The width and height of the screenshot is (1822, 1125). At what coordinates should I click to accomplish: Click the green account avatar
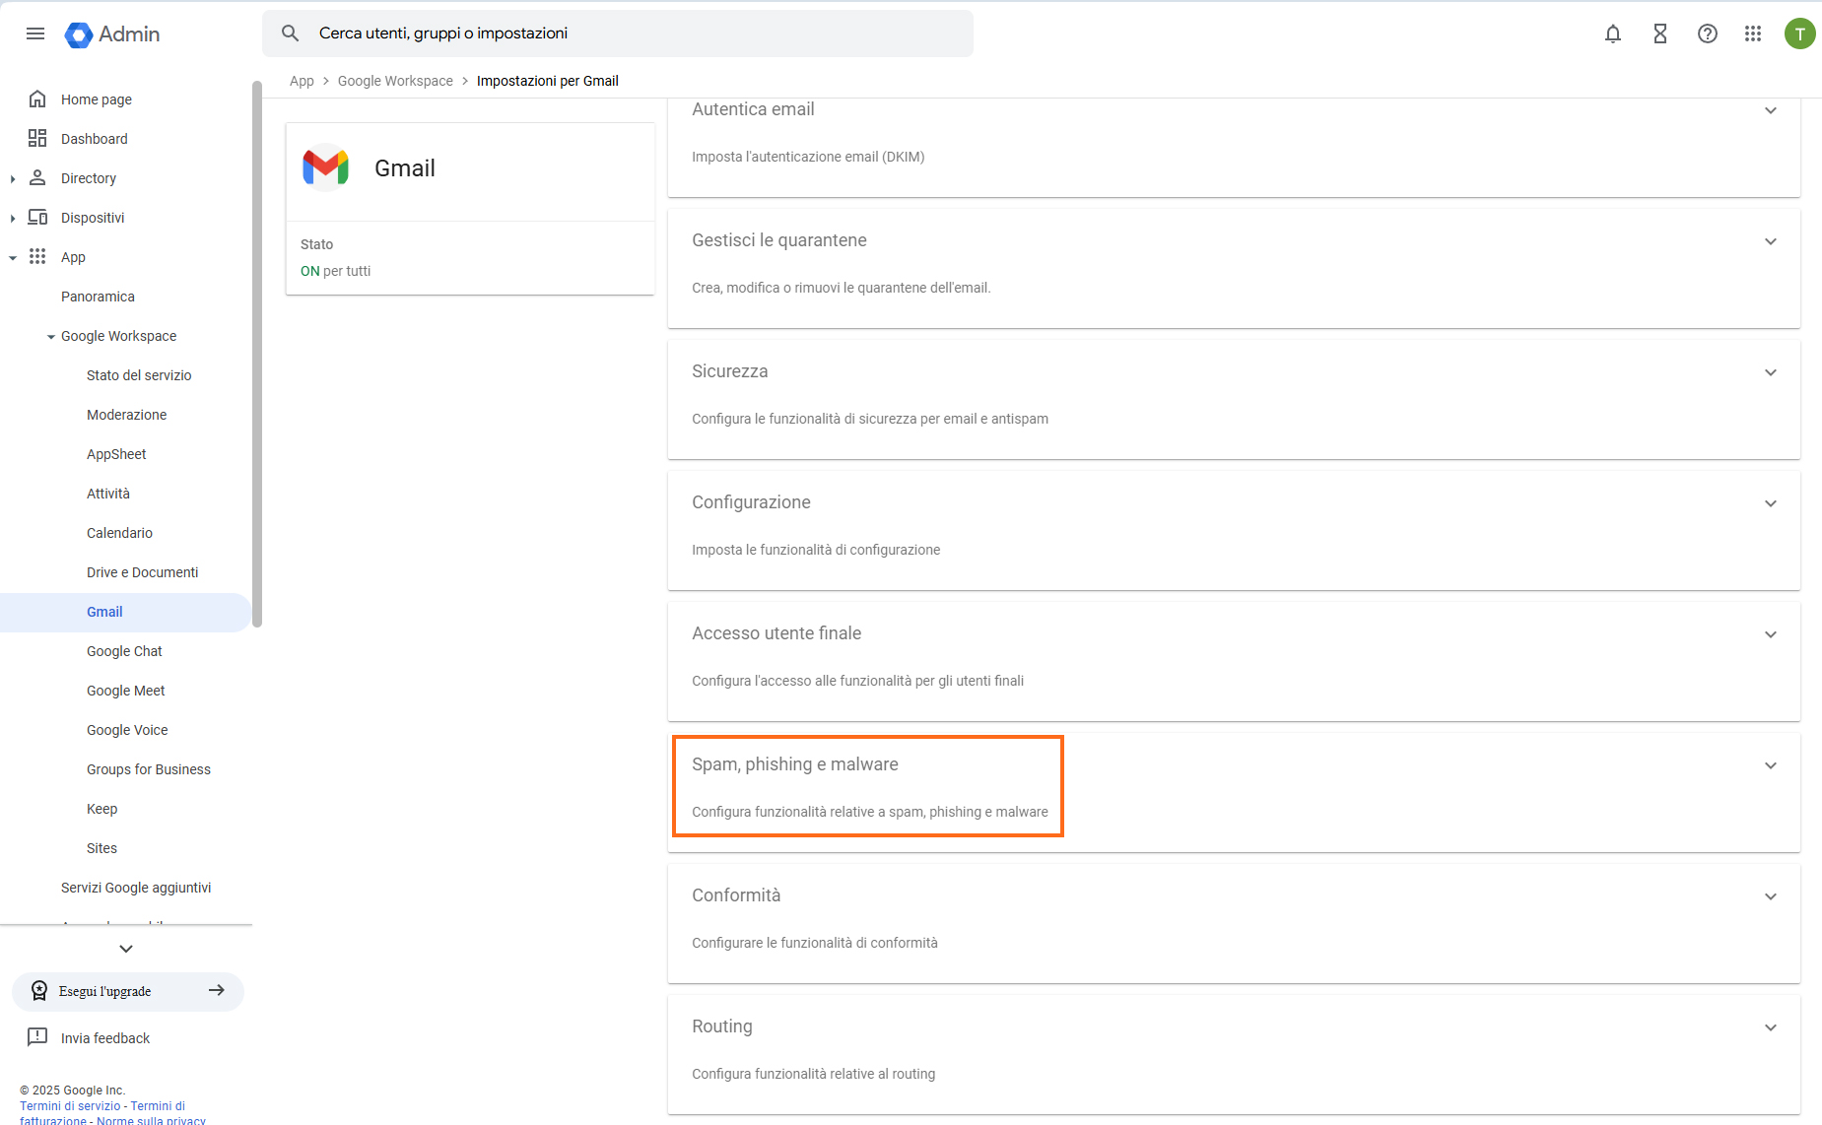[x=1799, y=33]
